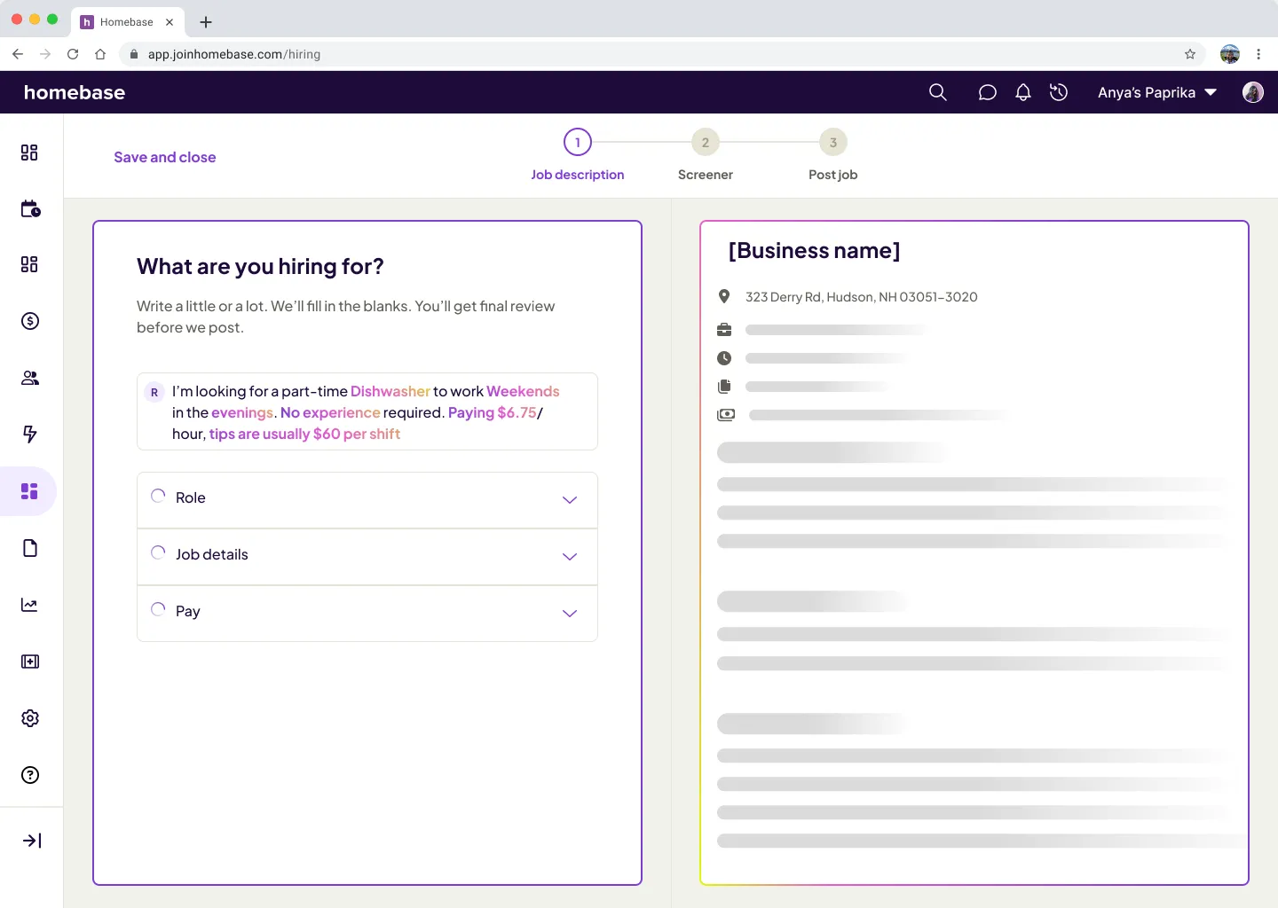
Task: Go back in browser history
Action: (x=18, y=54)
